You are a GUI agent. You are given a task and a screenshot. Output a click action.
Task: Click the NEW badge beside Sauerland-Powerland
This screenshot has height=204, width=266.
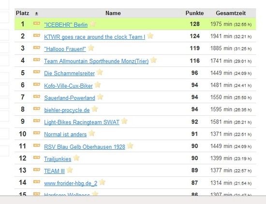[37, 96]
